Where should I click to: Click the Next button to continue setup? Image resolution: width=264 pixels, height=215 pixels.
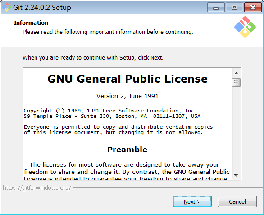coord(192,201)
